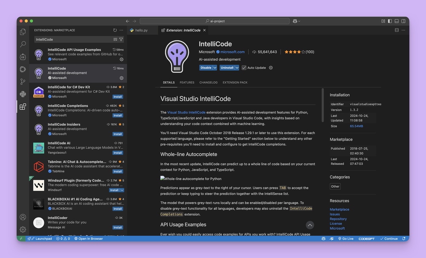426x258 pixels.
Task: Open the Manage gear in activity bar
Action: pos(23,229)
